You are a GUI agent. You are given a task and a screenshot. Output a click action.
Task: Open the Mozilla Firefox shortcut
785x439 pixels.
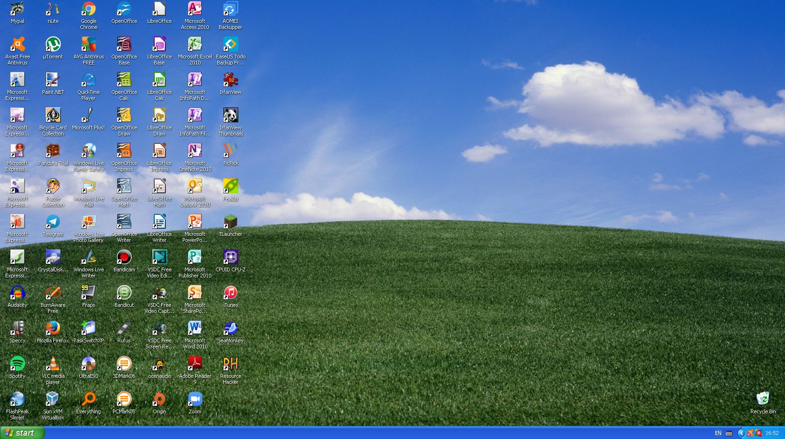[x=53, y=329]
